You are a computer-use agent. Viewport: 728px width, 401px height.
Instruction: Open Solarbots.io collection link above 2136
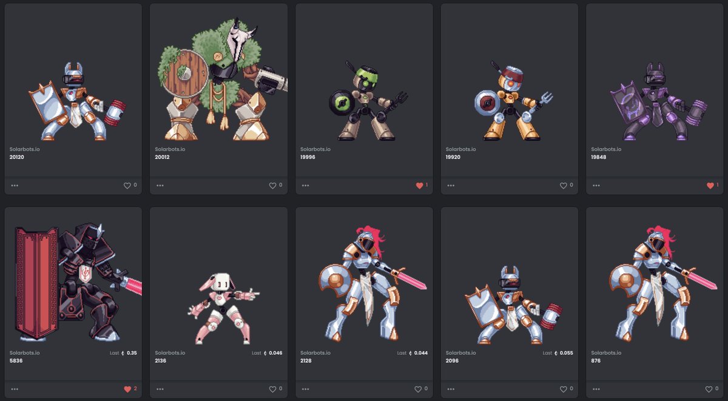click(170, 352)
